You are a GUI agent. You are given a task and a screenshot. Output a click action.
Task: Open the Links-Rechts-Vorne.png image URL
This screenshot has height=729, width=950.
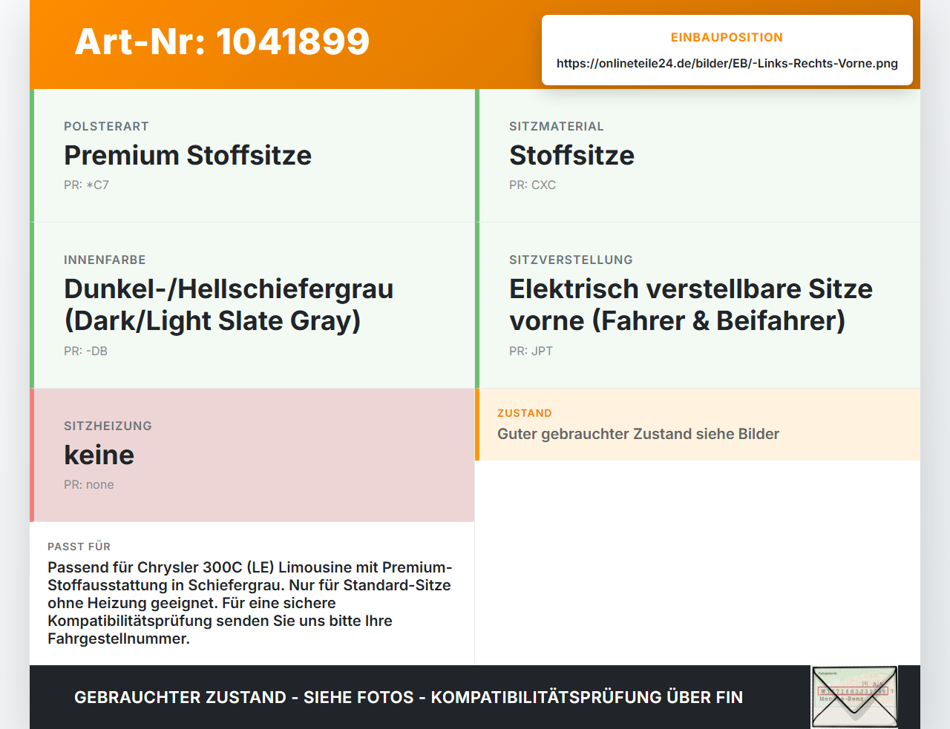(x=727, y=63)
